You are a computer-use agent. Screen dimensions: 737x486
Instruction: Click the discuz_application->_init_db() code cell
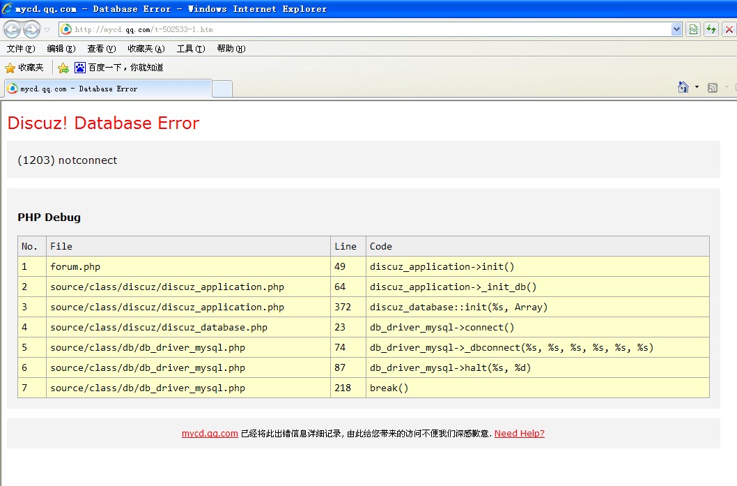click(x=538, y=287)
